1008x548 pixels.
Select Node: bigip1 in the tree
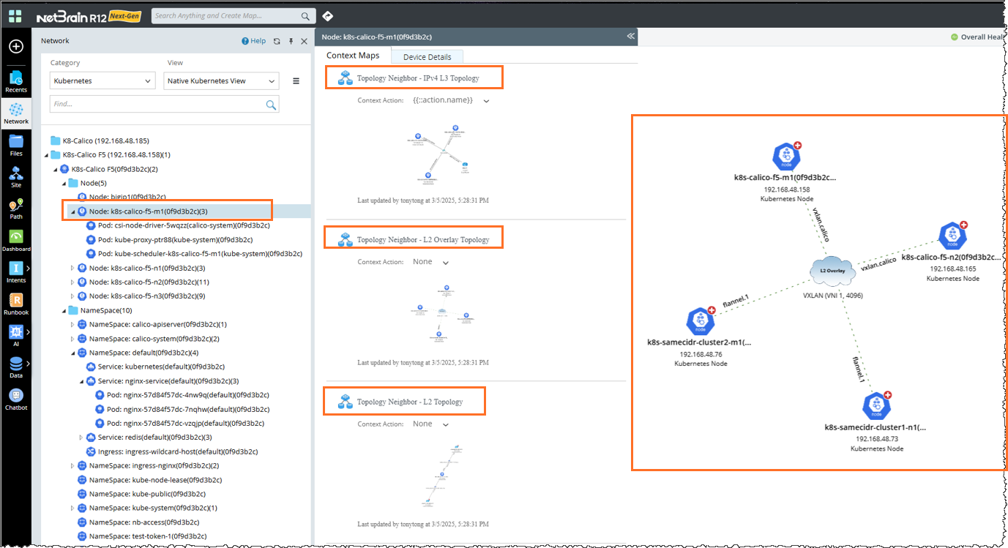(122, 197)
